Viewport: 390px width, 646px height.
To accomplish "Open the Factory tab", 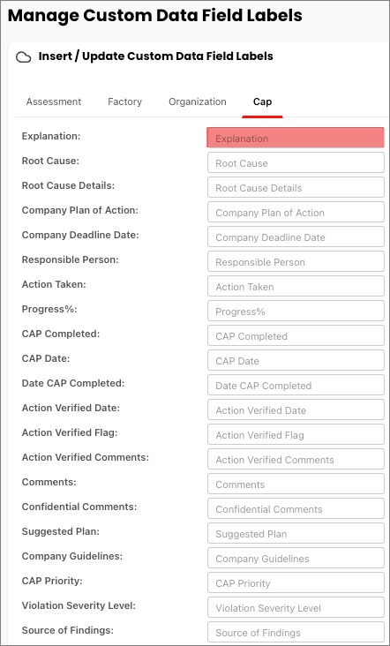I will [x=124, y=101].
